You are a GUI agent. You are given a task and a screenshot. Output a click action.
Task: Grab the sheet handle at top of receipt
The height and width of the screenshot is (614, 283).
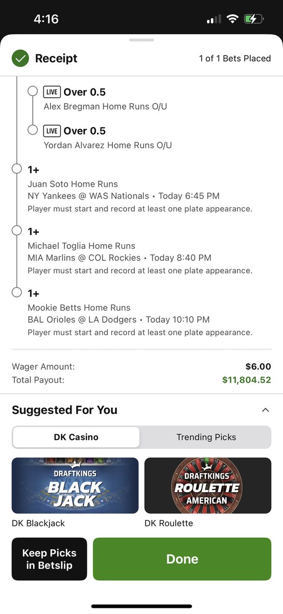click(141, 39)
